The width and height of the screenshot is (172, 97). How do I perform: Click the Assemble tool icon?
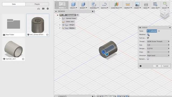(94, 4)
